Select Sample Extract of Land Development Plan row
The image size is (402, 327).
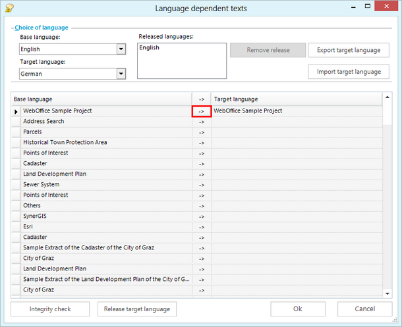tap(106, 279)
